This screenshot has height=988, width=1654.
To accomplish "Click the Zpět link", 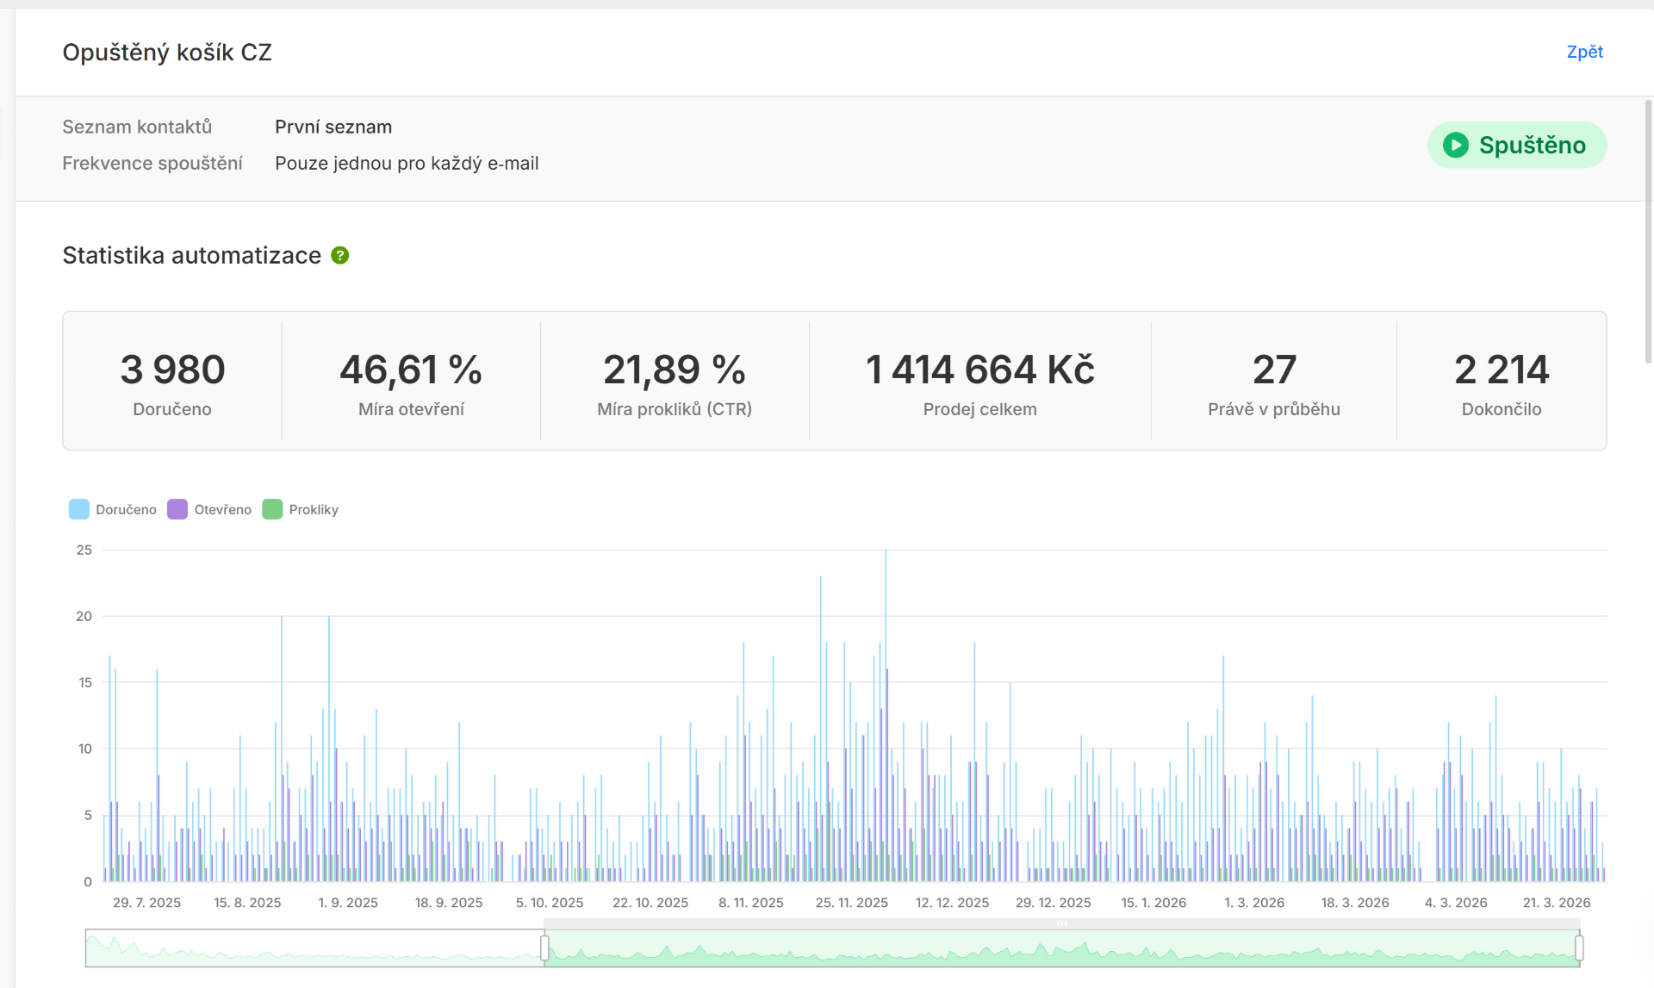I will [x=1584, y=52].
